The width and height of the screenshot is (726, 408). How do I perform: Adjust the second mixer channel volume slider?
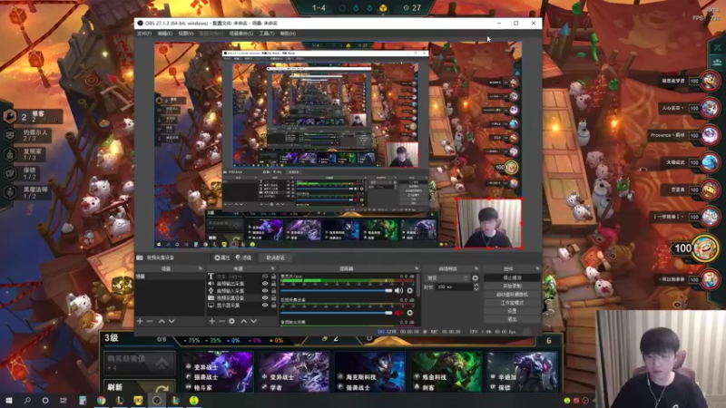(337, 313)
